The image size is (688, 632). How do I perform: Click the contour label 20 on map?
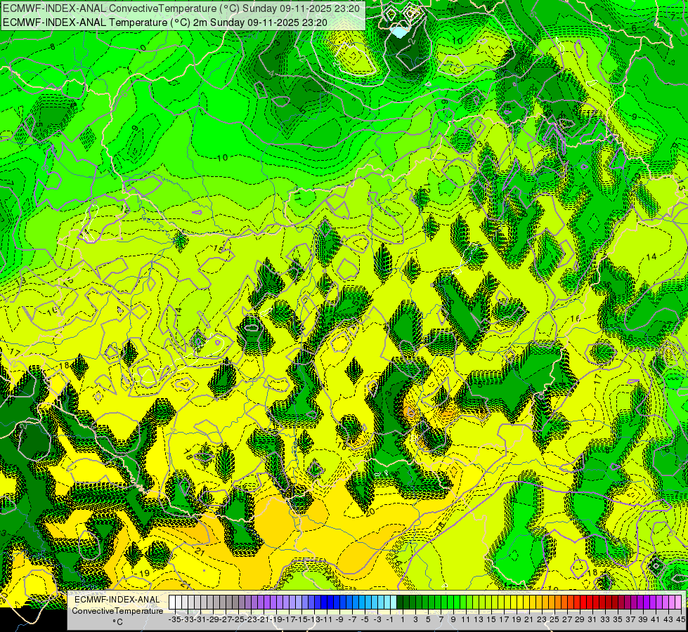[370, 511]
